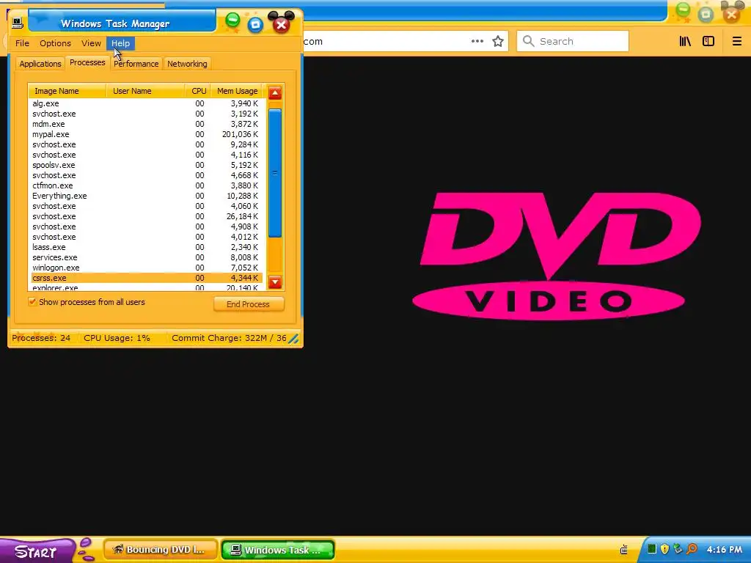
Task: Click the Task Manager title bar computer icon
Action: (18, 23)
